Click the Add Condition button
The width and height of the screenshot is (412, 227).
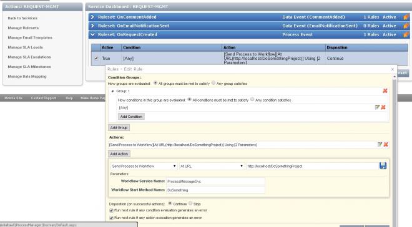coord(131,117)
